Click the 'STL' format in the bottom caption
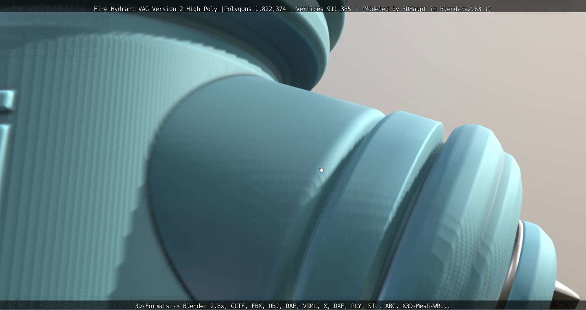This screenshot has height=310, width=586. (375, 306)
